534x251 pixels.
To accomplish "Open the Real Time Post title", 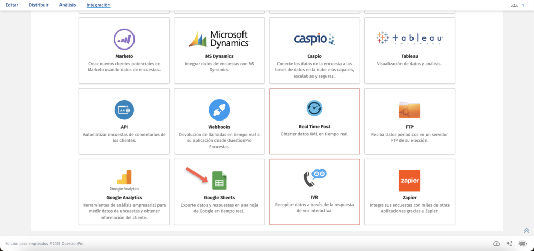I will (314, 127).
